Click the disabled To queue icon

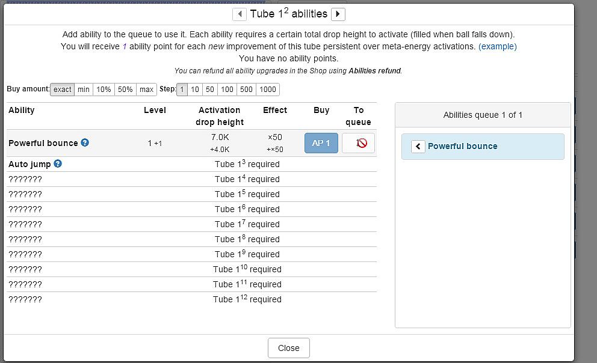pos(358,143)
